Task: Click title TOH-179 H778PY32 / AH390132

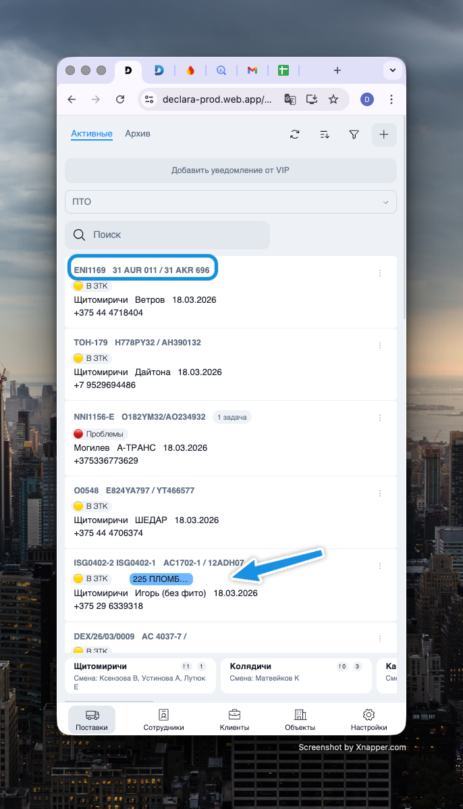Action: (x=138, y=343)
